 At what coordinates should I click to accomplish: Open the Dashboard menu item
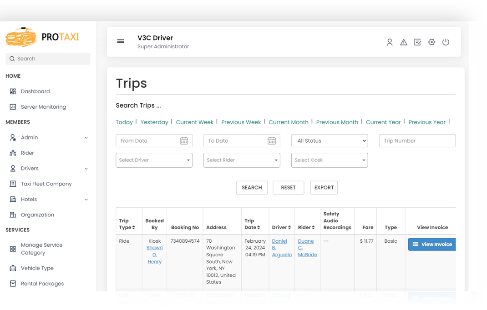pos(35,91)
